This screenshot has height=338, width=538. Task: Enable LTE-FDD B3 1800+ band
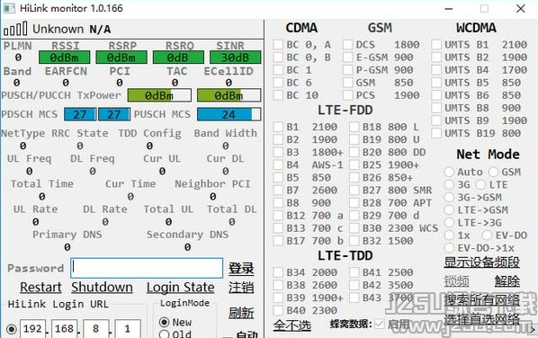coord(278,152)
